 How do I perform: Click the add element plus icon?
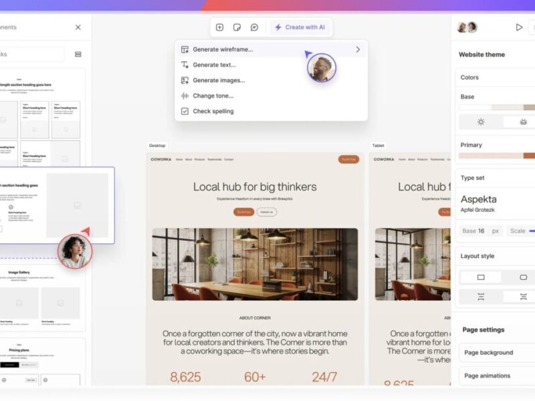[x=219, y=27]
